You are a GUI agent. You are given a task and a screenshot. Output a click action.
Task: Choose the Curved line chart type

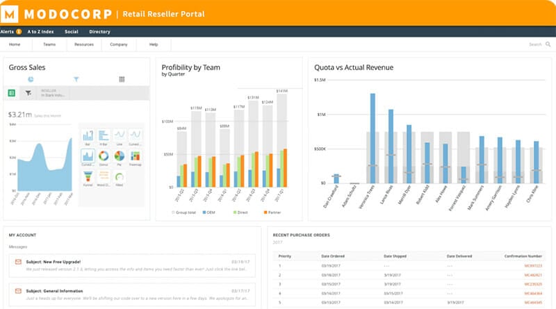click(x=135, y=137)
